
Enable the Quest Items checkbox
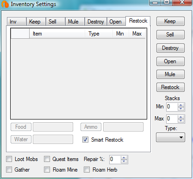click(x=47, y=159)
